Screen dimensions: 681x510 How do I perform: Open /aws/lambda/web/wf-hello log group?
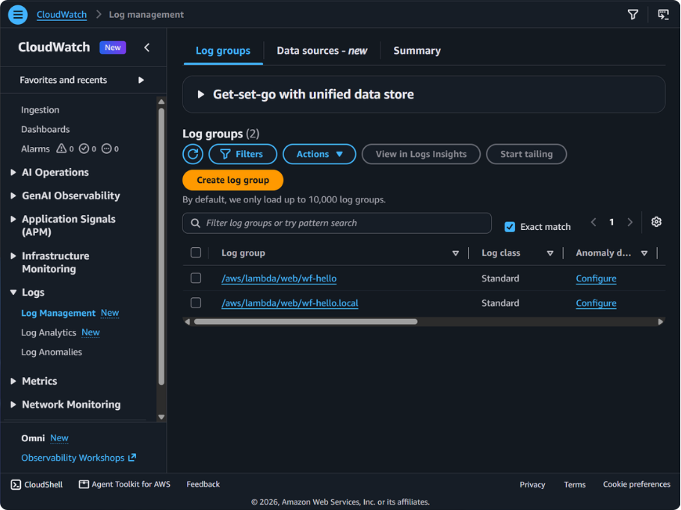(x=279, y=279)
